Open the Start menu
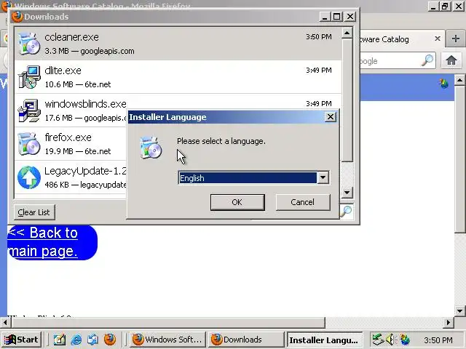Screen dimensions: 466x349 point(21,340)
